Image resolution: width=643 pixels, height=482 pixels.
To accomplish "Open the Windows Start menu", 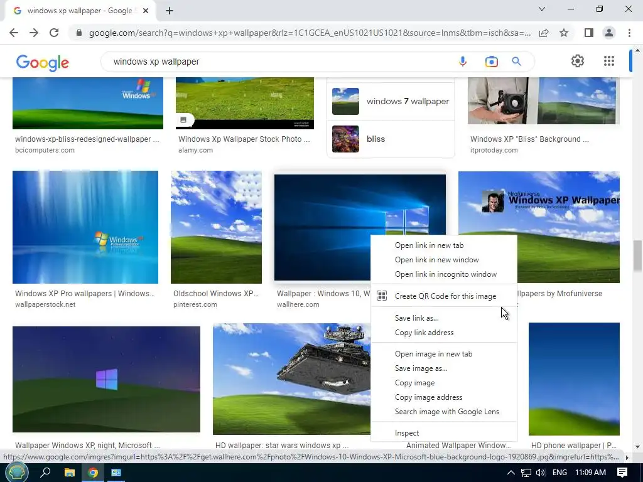I will click(17, 473).
